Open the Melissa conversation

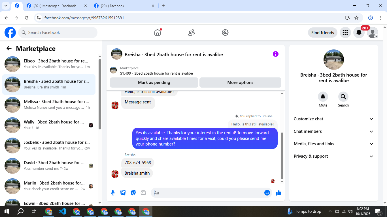pyautogui.click(x=49, y=105)
